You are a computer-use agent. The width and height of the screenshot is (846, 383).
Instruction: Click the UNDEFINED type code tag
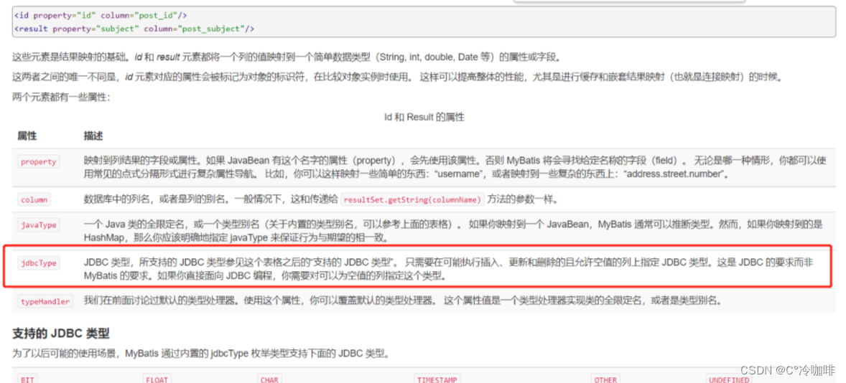point(729,379)
